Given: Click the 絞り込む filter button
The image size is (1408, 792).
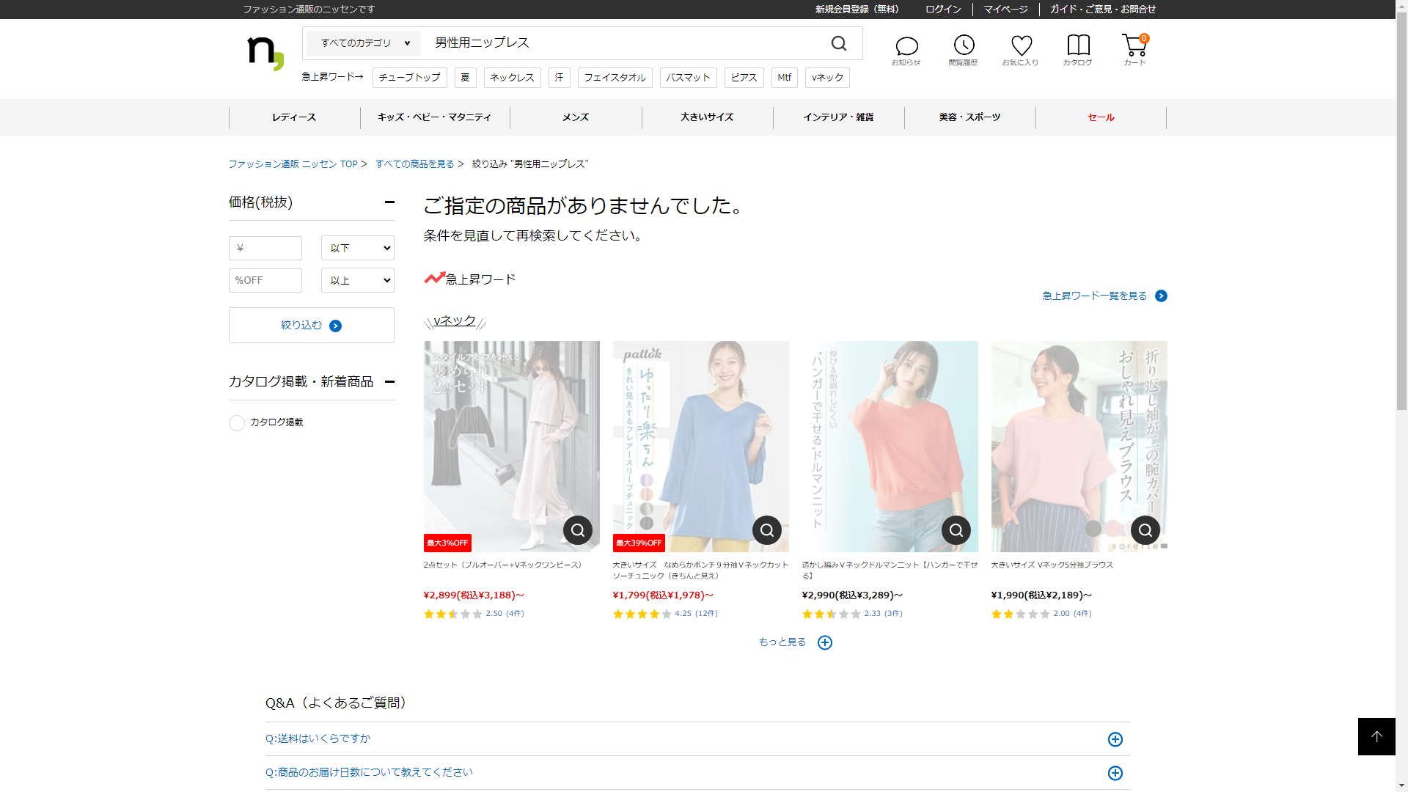Looking at the screenshot, I should 312,326.
